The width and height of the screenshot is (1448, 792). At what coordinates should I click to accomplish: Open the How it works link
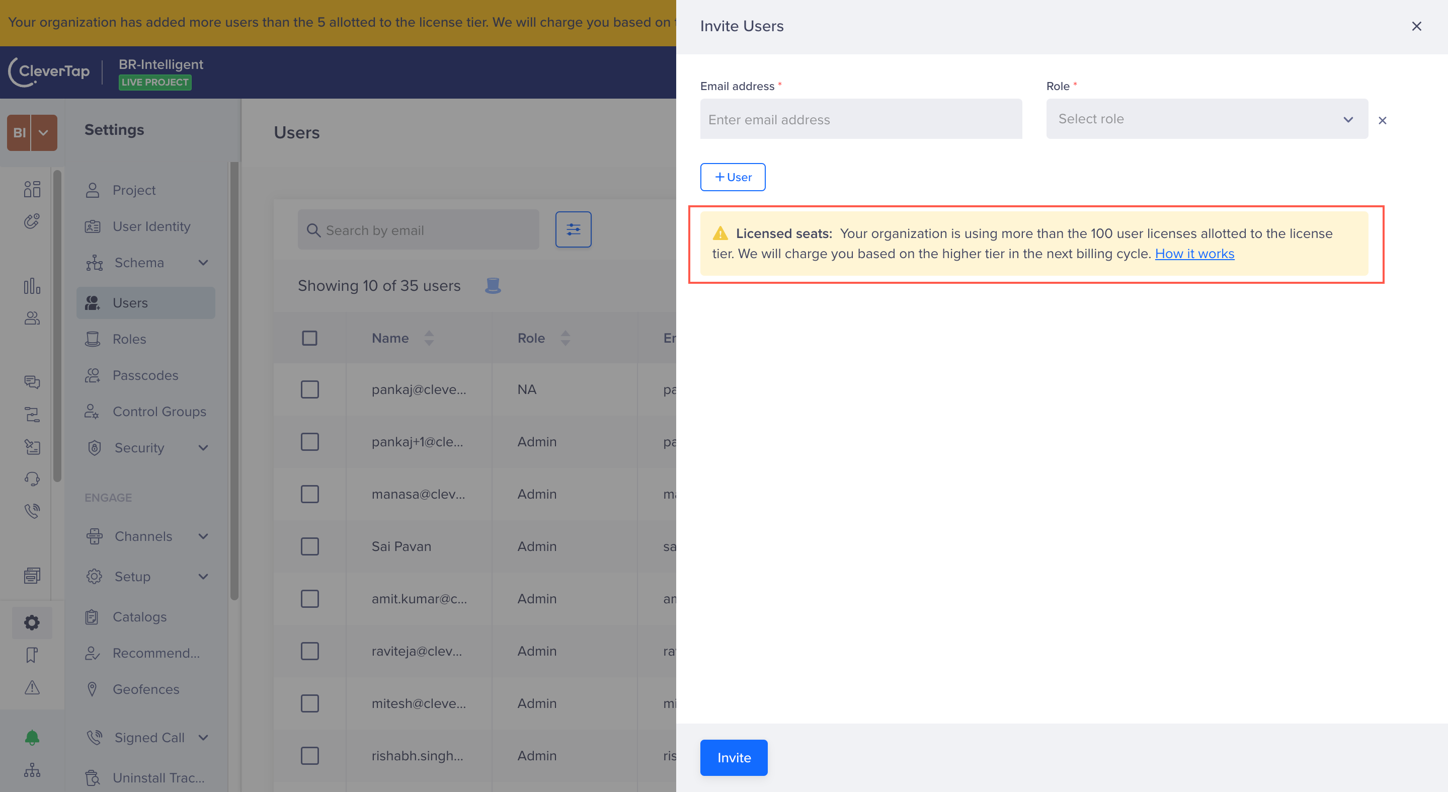(1194, 254)
